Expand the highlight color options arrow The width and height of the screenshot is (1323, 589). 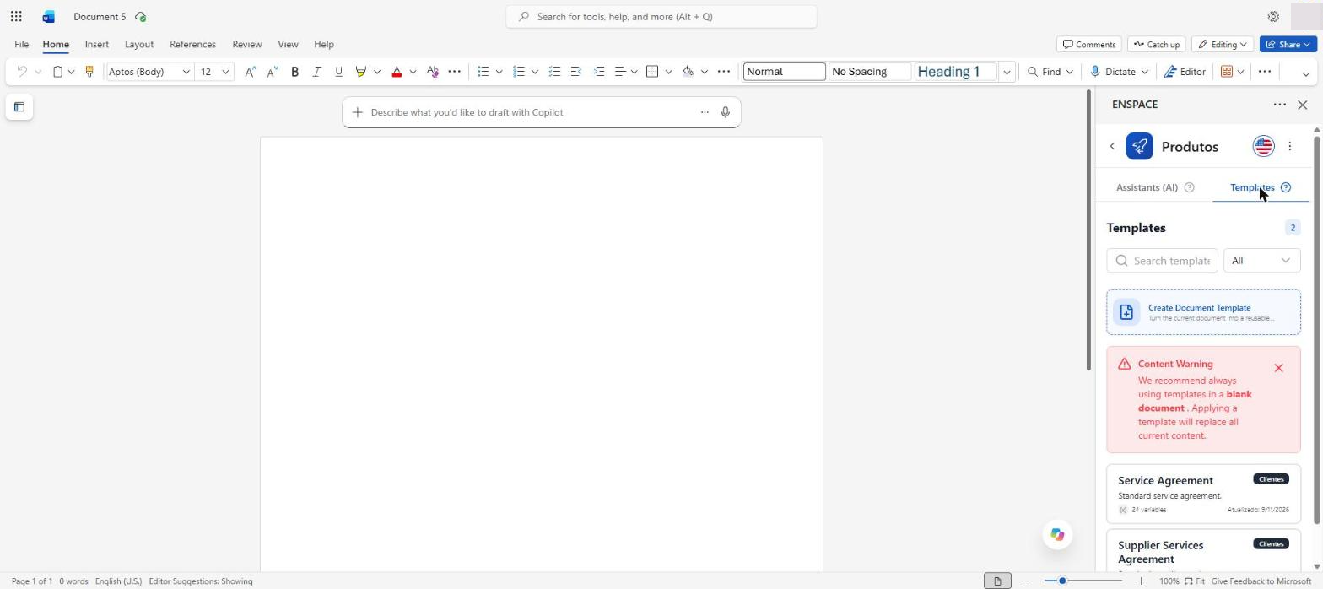(377, 72)
